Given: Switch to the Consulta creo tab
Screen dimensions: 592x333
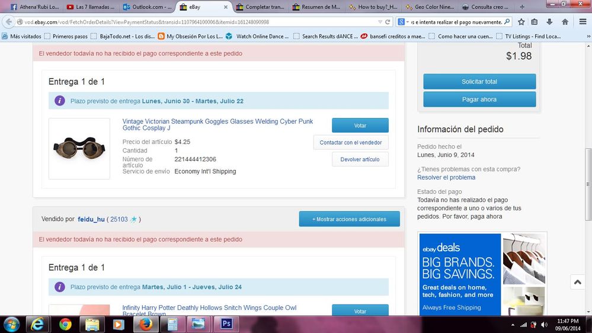Looking at the screenshot, I should pos(486,7).
